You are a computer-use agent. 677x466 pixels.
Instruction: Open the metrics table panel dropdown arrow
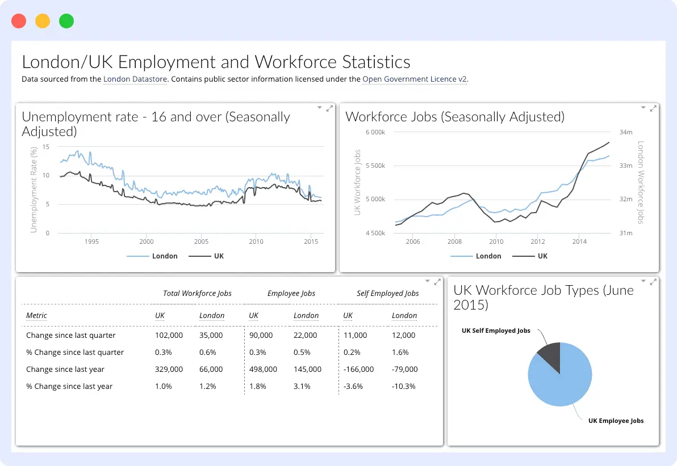(x=428, y=281)
